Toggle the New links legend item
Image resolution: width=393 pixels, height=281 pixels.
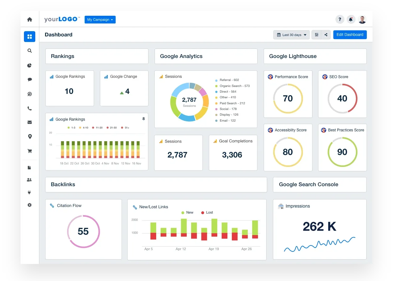coord(187,213)
